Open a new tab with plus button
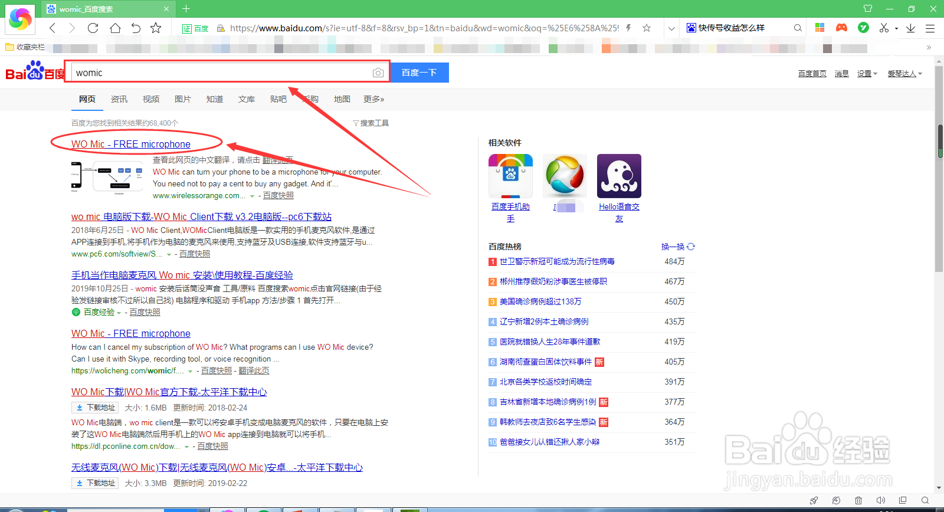 pos(186,9)
